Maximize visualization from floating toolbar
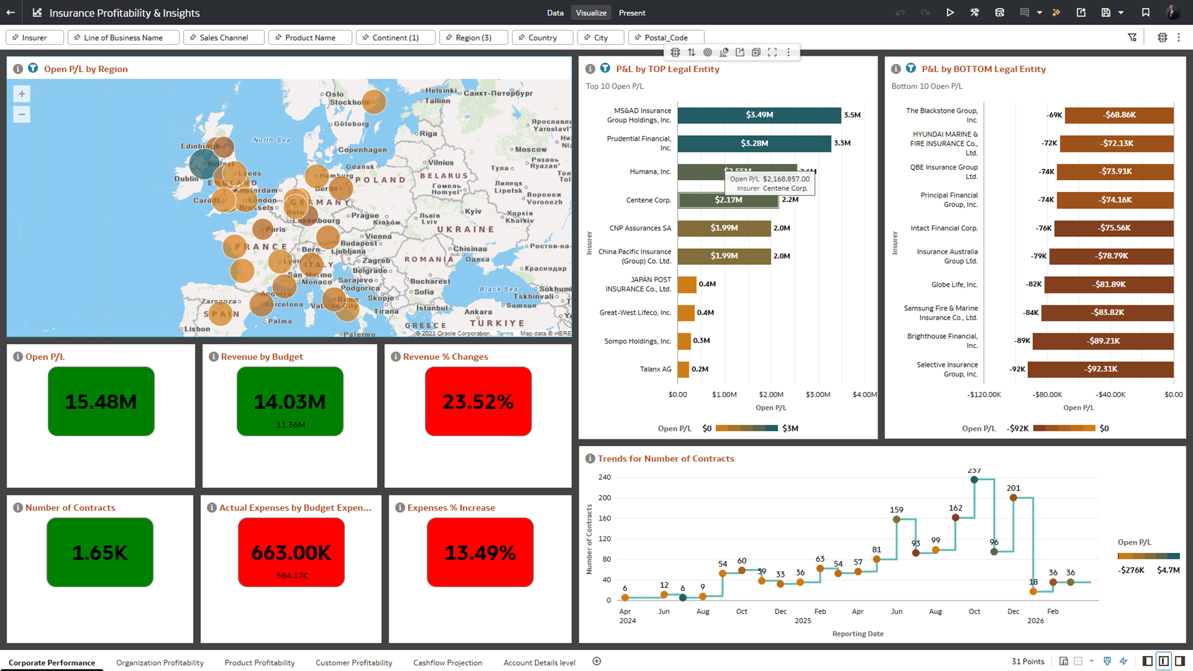 (x=772, y=52)
